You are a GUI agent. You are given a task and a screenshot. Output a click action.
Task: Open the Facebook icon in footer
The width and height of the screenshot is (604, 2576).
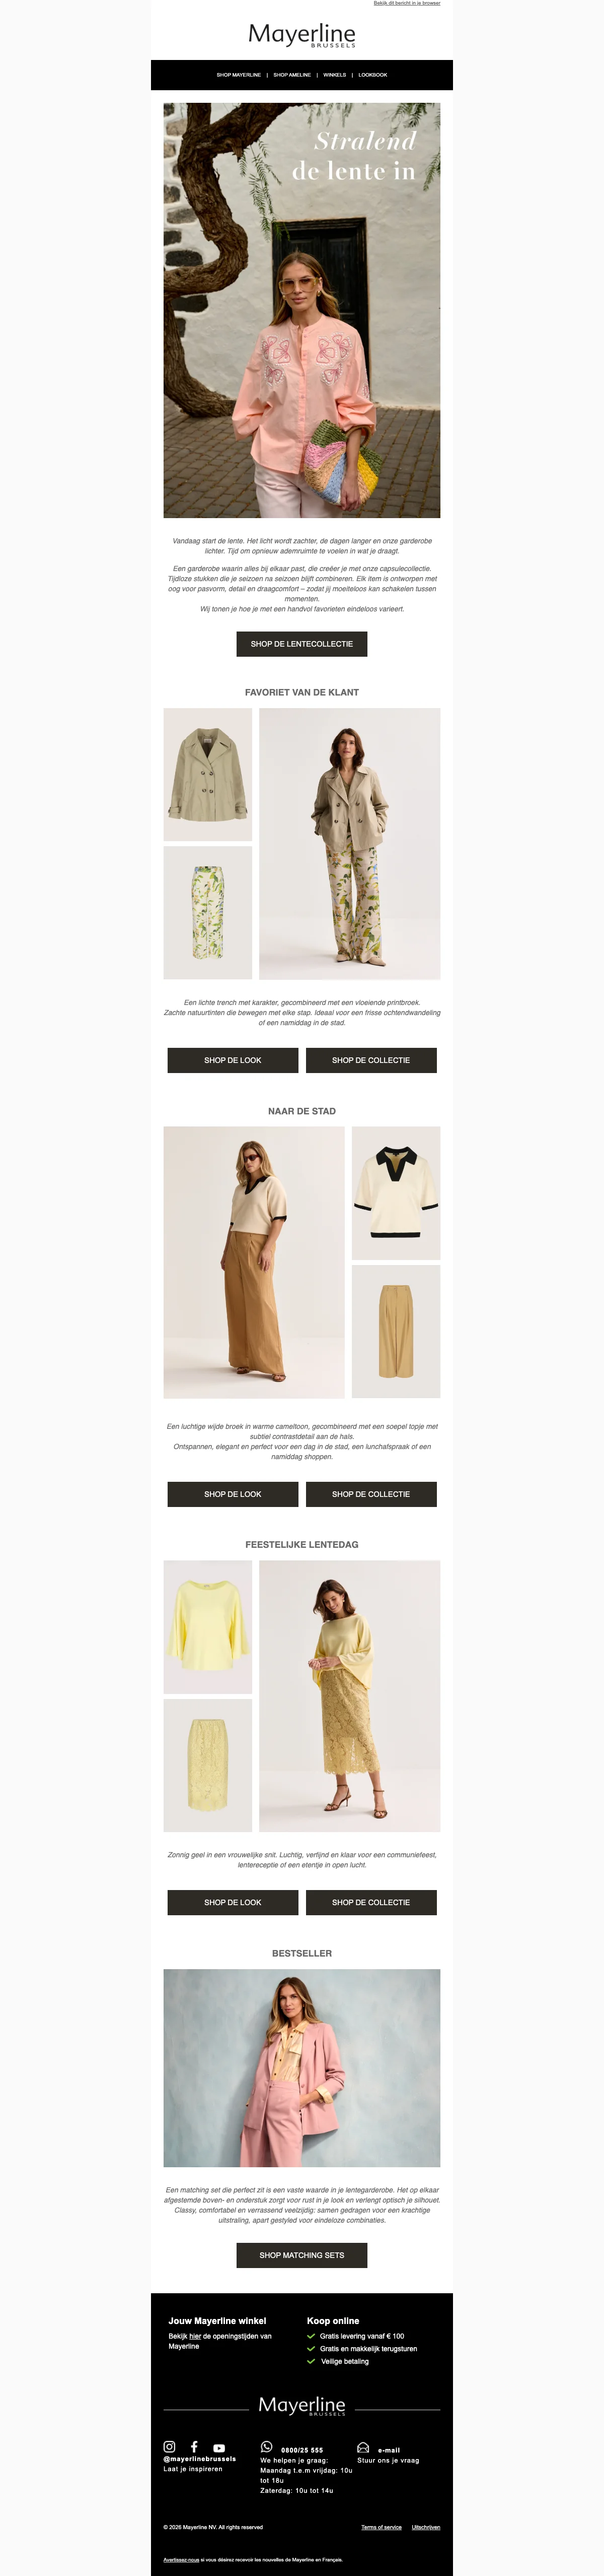[195, 2447]
